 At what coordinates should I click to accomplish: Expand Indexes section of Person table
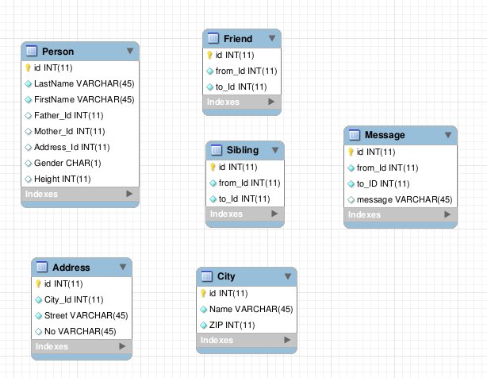pyautogui.click(x=129, y=194)
